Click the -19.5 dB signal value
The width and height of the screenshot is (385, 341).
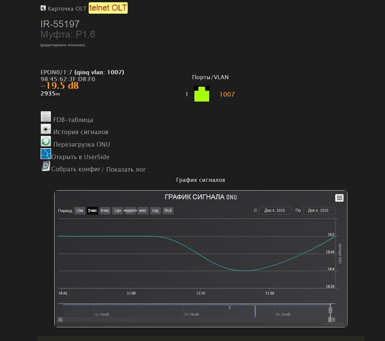60,85
